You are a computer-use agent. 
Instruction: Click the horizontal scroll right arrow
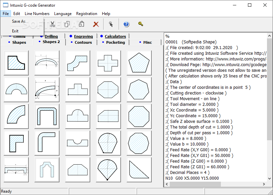264,184
